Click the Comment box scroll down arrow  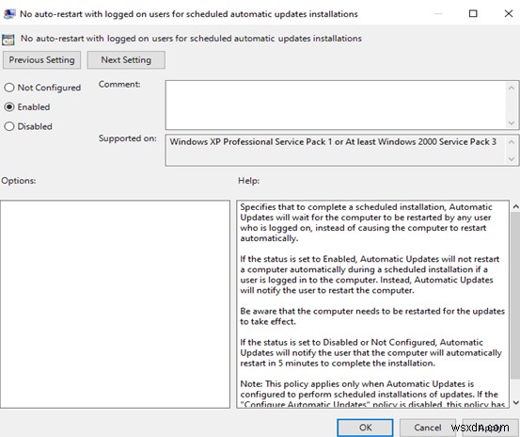511,122
